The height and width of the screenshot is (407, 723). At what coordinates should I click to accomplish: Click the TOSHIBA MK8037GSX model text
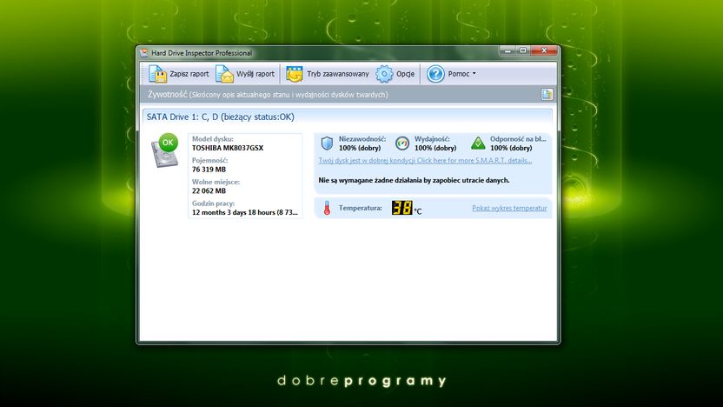(228, 148)
